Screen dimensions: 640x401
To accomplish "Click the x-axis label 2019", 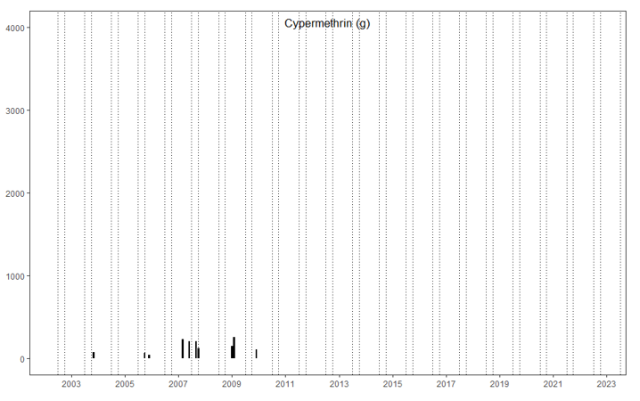I will [499, 384].
